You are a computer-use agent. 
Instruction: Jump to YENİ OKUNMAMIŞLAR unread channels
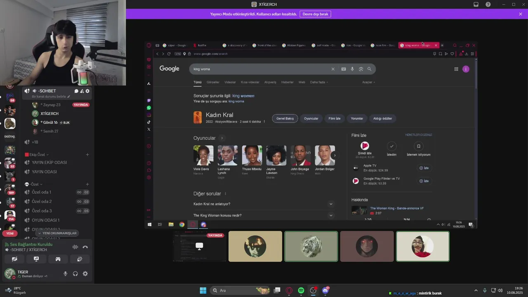pyautogui.click(x=57, y=233)
